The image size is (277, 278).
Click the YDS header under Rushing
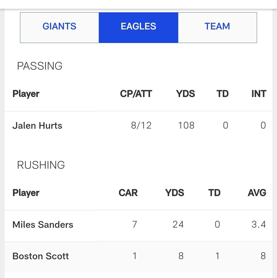pos(175,193)
